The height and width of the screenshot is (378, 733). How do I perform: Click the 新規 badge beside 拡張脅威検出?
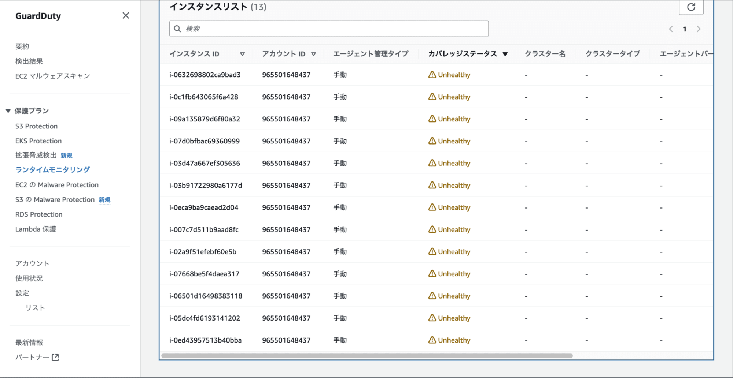pyautogui.click(x=66, y=156)
